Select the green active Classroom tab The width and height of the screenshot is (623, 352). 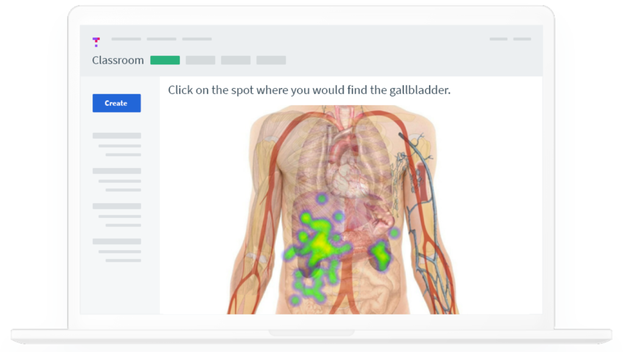click(x=165, y=60)
